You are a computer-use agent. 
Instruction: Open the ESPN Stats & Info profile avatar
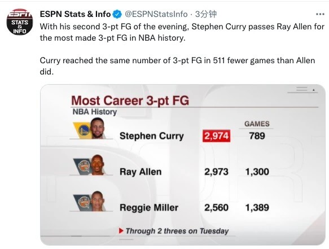coord(20,22)
